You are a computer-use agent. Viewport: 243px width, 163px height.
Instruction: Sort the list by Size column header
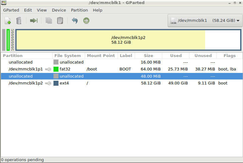pyautogui.click(x=148, y=55)
